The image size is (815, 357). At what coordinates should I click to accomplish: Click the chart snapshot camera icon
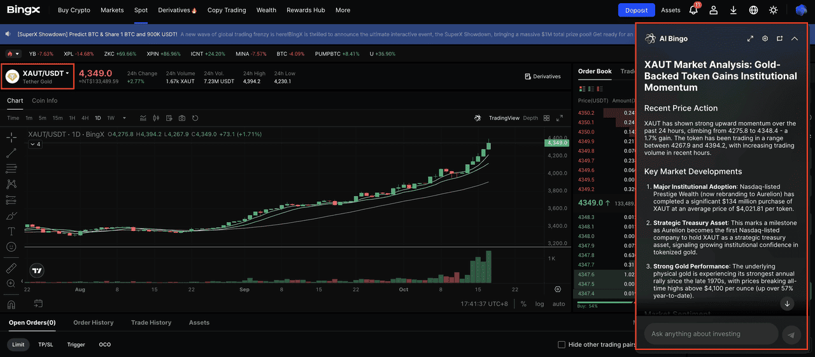point(182,118)
